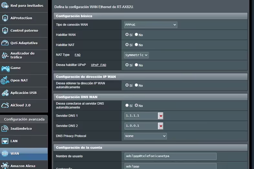Click the Nombre de usuario field
Image resolution: width=254 pixels, height=169 pixels.
pyautogui.click(x=170, y=156)
